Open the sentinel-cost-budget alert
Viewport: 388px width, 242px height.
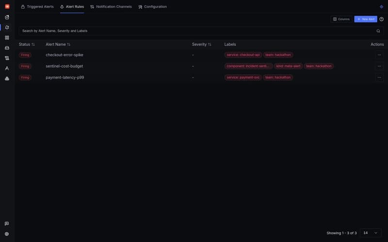click(65, 66)
